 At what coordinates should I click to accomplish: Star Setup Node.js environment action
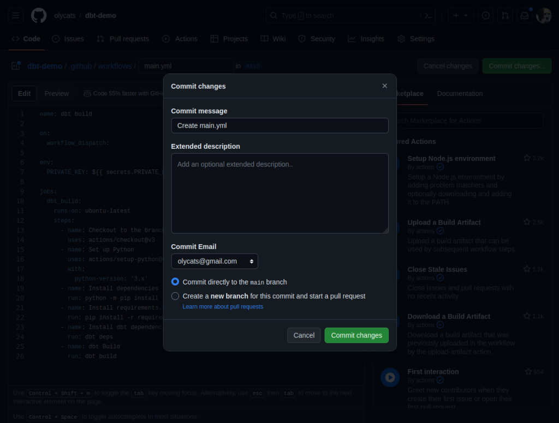tap(527, 158)
